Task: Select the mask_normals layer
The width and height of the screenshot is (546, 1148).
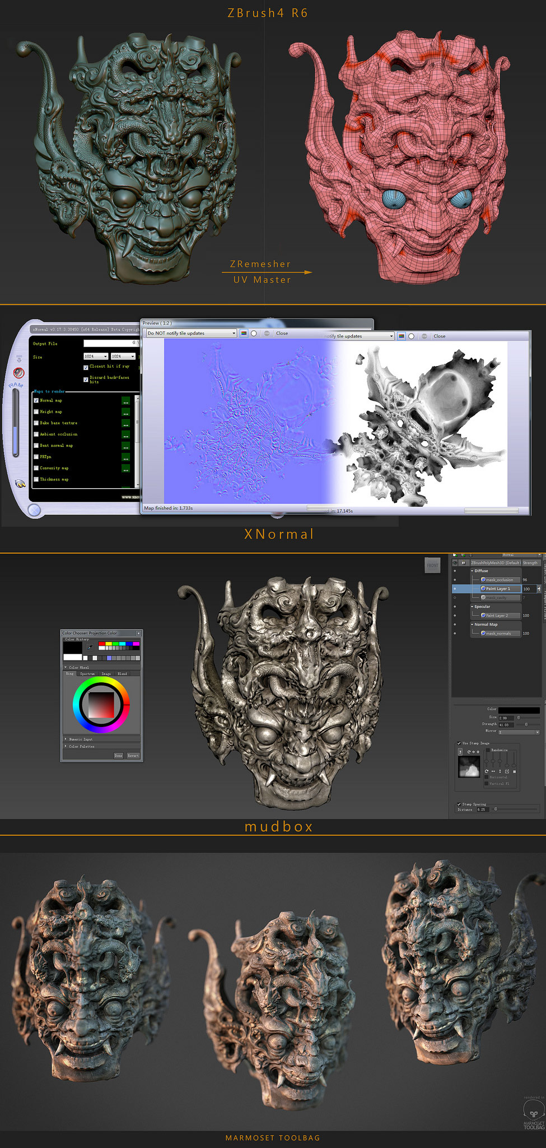Action: (500, 633)
